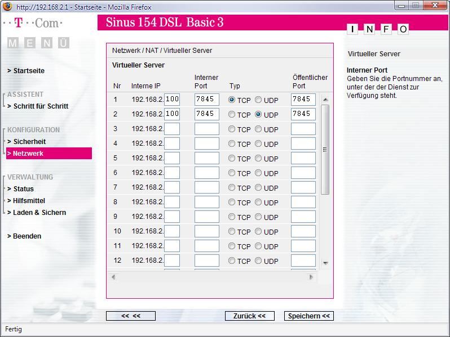Click the Interner Port field of row 2

click(x=206, y=114)
